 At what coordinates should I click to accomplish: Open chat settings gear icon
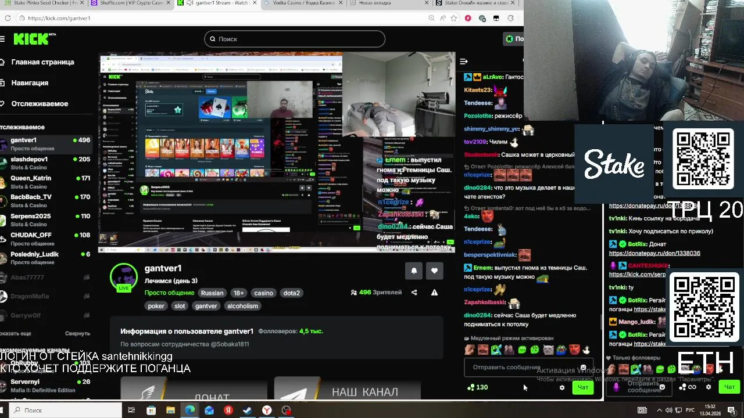tap(561, 387)
